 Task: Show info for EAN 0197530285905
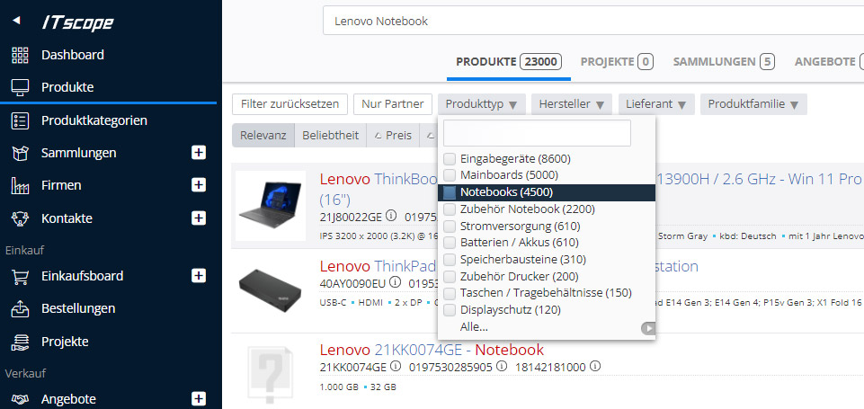pos(502,366)
